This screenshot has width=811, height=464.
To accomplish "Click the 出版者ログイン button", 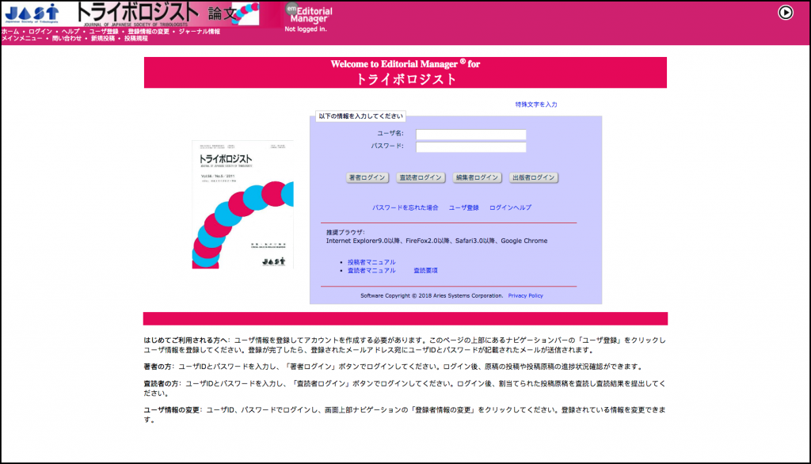I will pos(533,177).
